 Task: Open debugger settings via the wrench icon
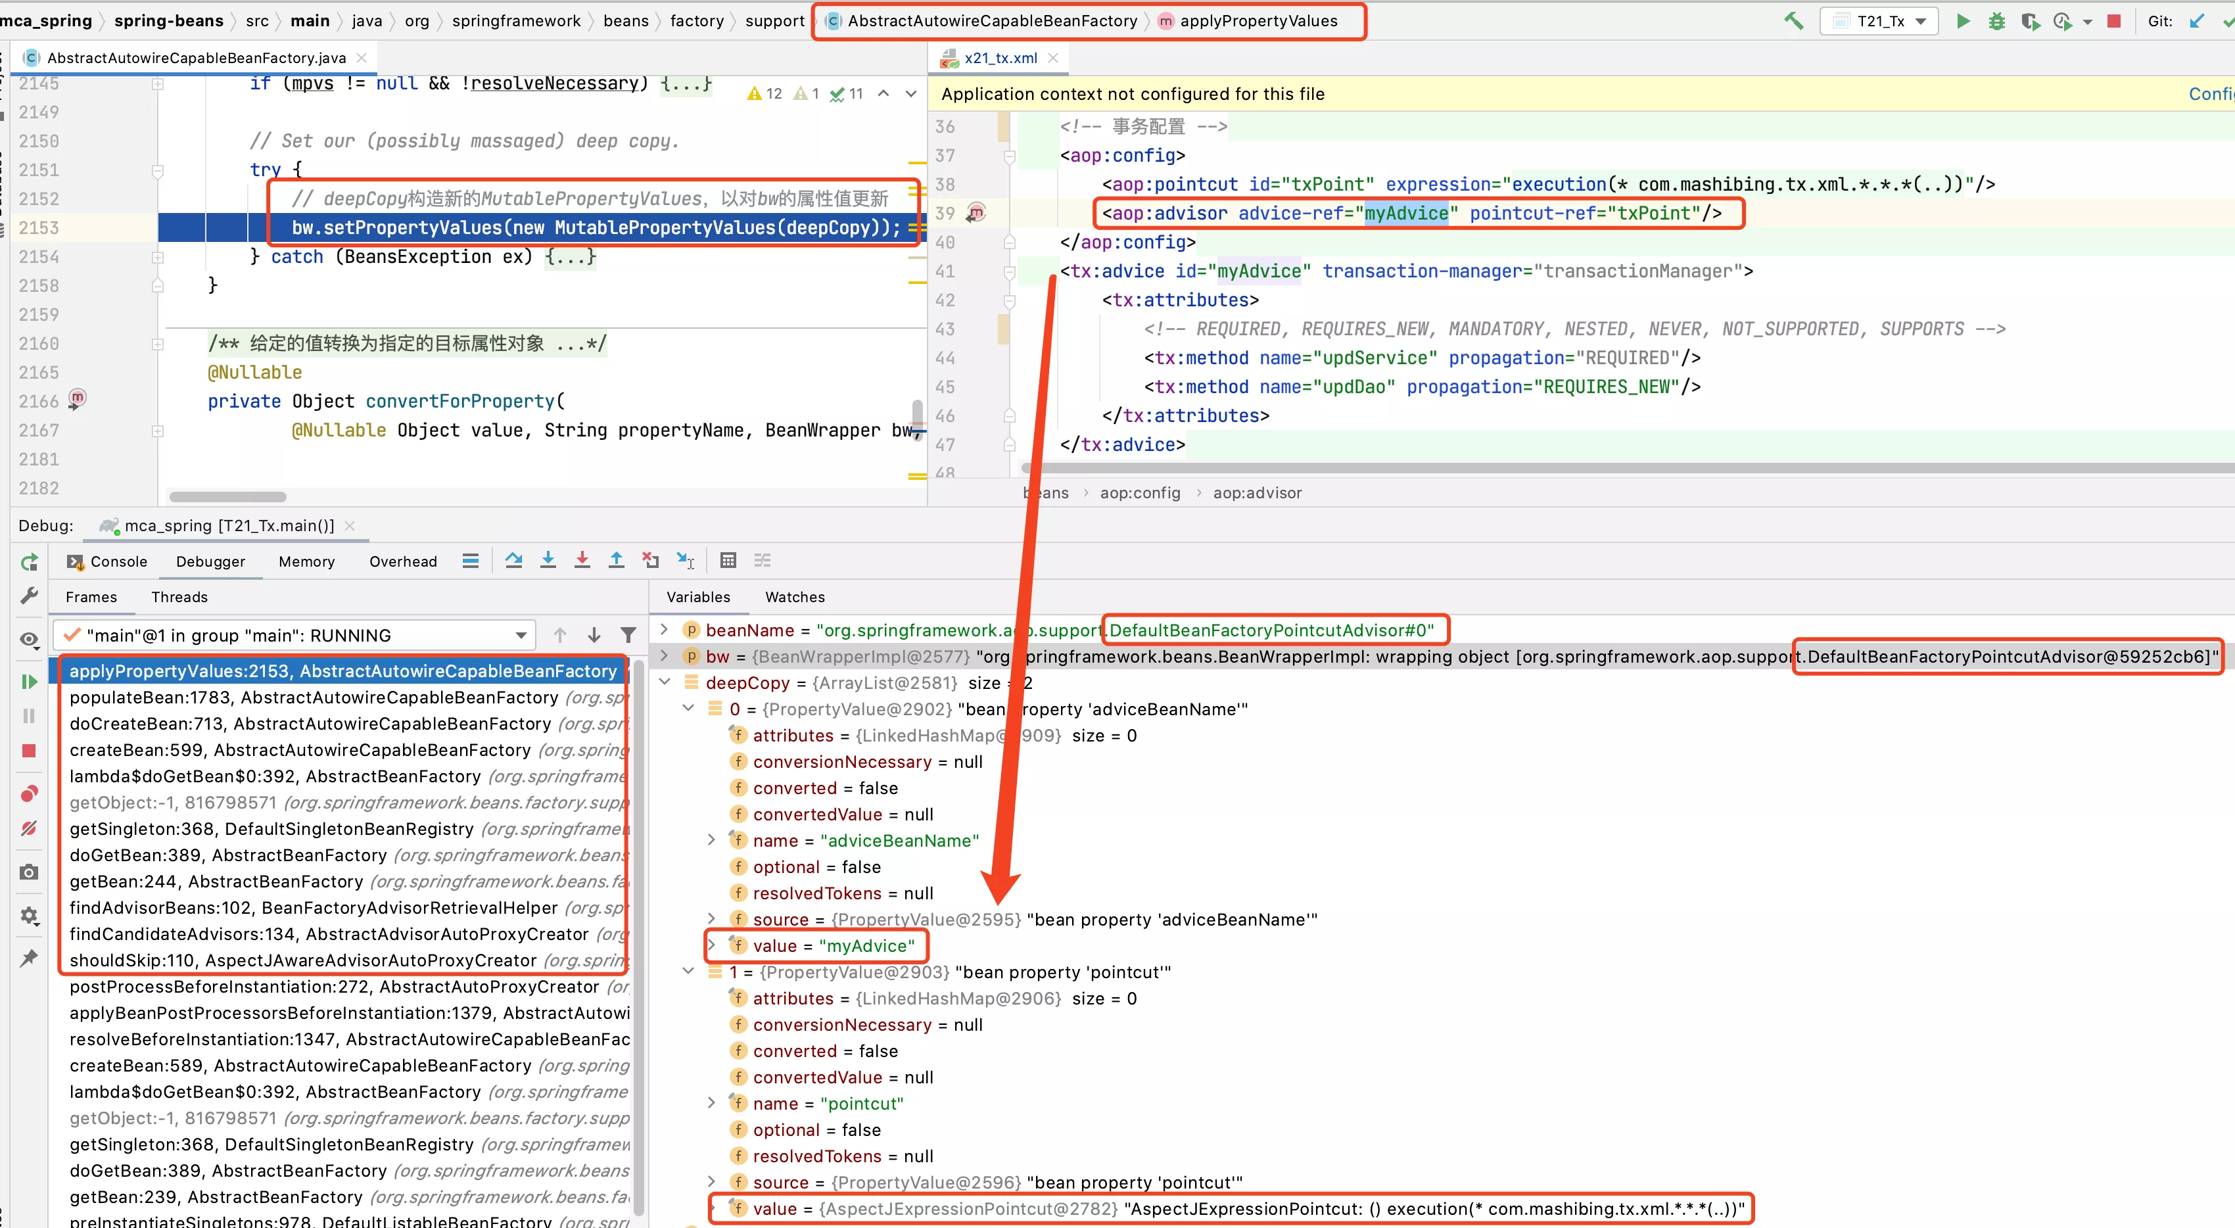[x=29, y=596]
